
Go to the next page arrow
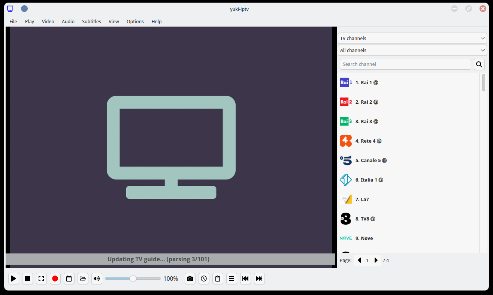point(376,260)
